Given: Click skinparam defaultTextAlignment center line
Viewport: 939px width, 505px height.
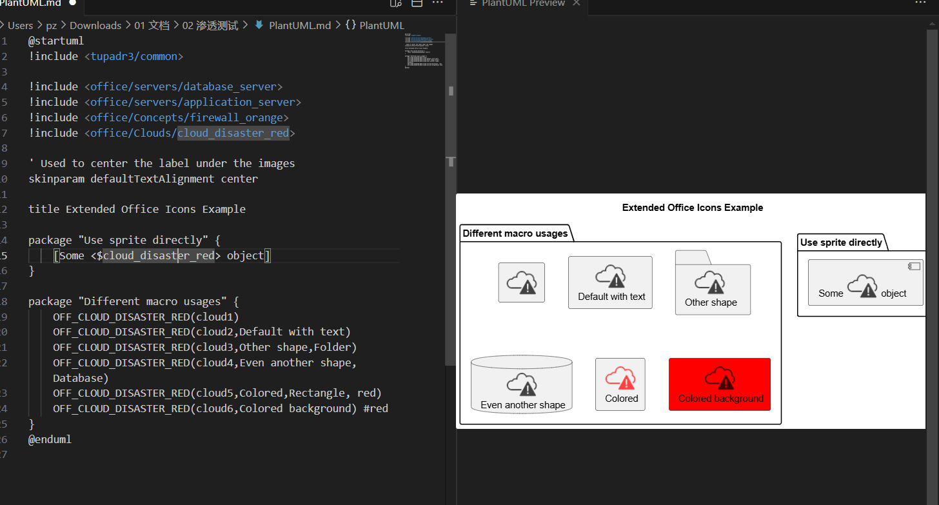Looking at the screenshot, I should coord(143,179).
